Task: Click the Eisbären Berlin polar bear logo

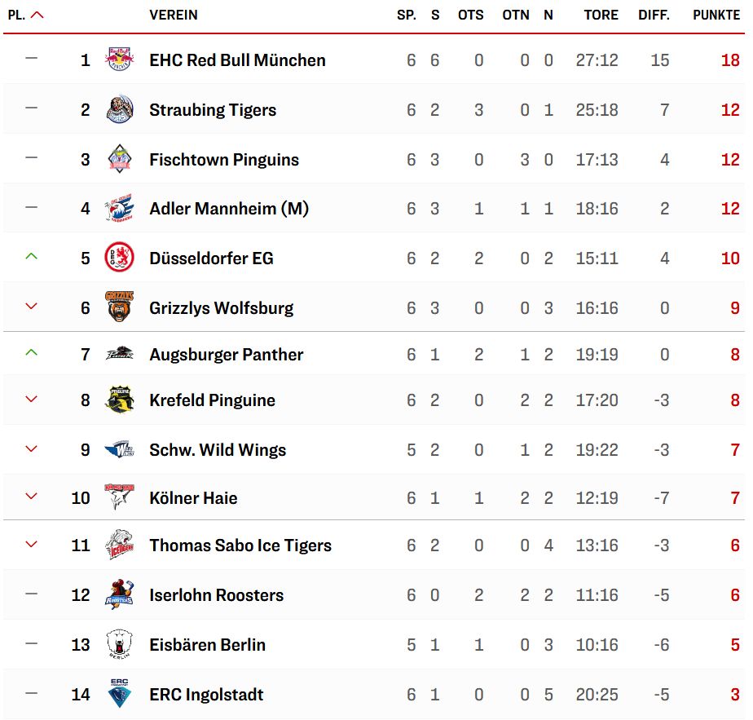Action: 119,643
